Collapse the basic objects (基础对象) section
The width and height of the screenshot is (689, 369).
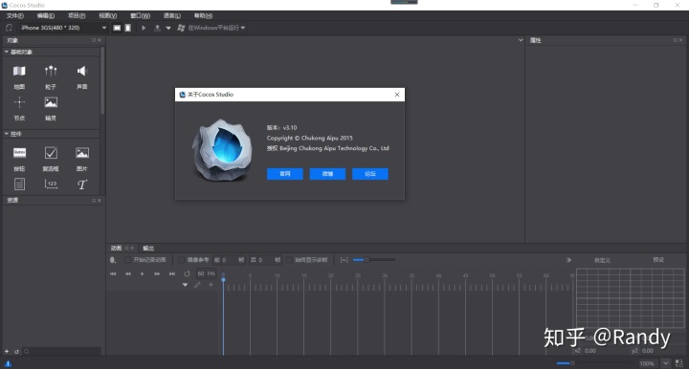(x=7, y=52)
